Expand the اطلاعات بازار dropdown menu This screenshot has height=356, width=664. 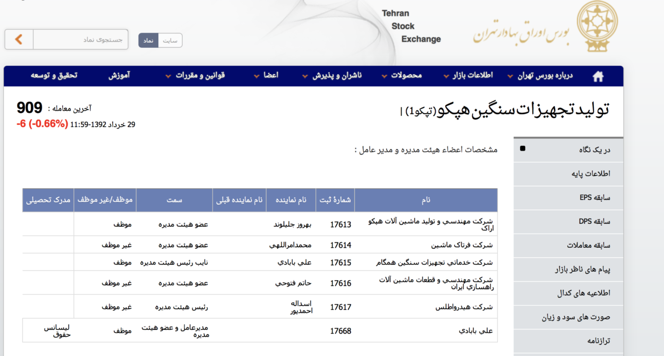click(x=472, y=76)
